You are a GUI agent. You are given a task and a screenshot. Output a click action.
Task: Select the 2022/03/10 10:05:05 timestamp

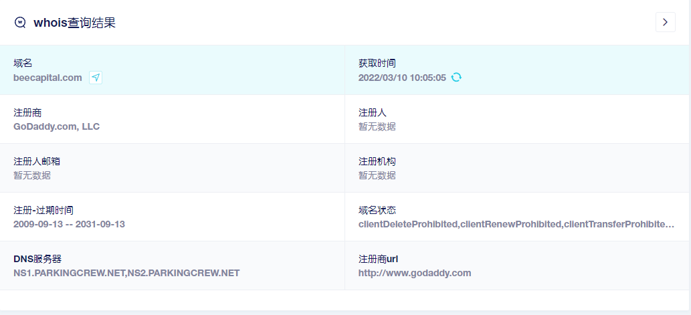click(402, 78)
